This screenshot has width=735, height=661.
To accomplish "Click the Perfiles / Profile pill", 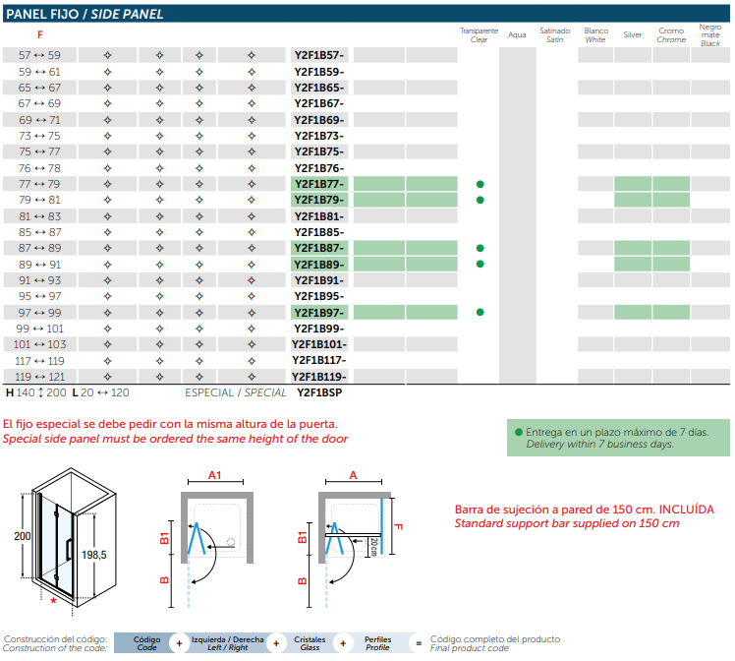I will pyautogui.click(x=378, y=644).
